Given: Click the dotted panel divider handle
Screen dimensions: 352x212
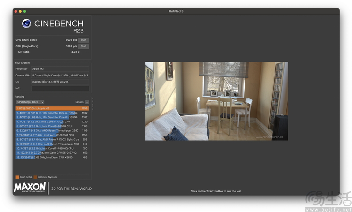Looking at the screenshot, I should [93, 105].
